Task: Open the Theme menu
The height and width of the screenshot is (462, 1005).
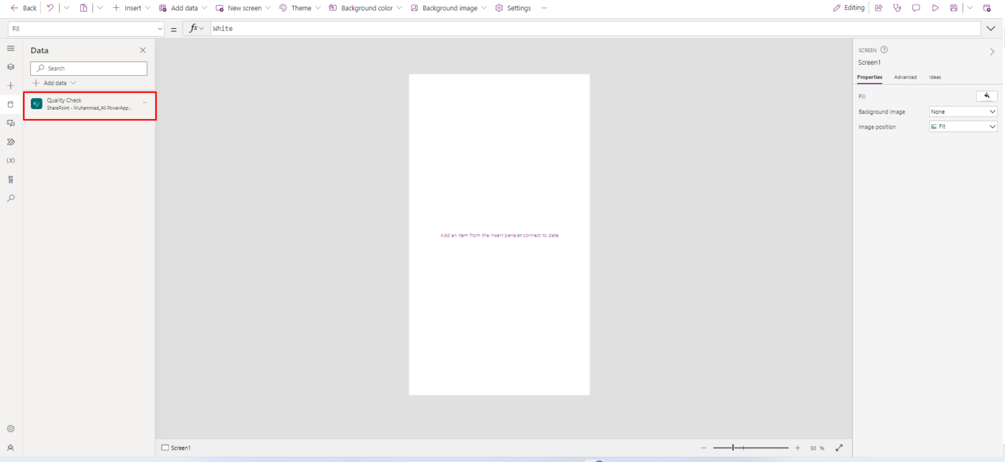Action: (300, 8)
